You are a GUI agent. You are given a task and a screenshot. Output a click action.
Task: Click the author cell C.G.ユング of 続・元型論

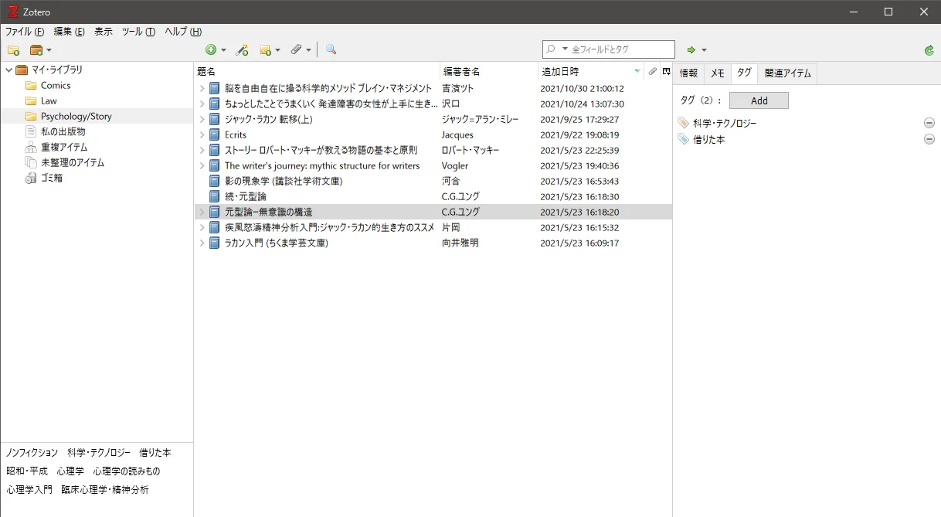(460, 196)
